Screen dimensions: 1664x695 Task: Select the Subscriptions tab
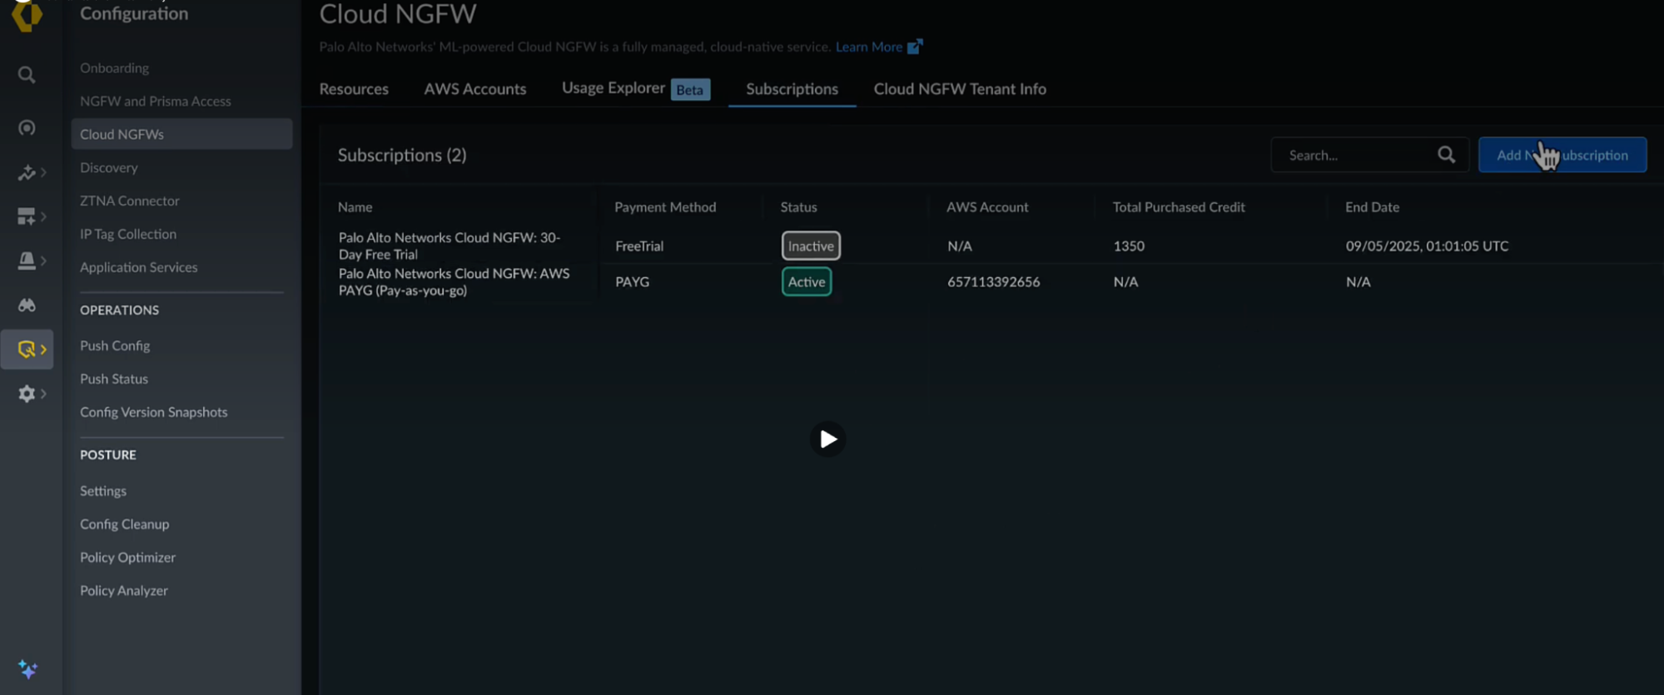792,89
